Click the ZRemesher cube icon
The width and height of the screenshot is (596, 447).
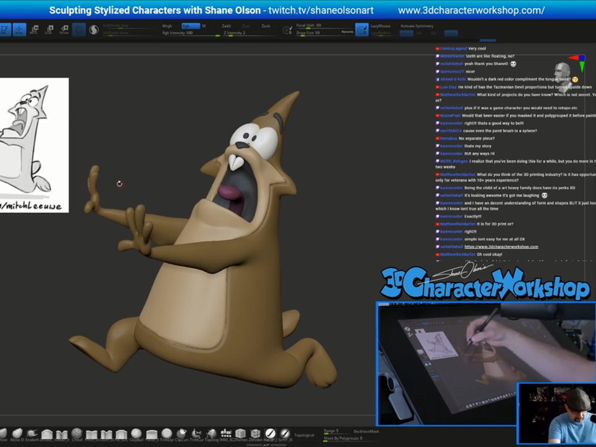pos(240,433)
